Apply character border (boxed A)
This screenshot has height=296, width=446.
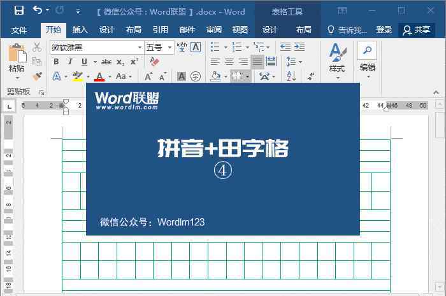click(196, 47)
